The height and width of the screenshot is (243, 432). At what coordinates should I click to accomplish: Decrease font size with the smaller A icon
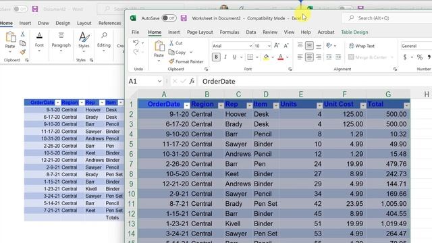[286, 46]
